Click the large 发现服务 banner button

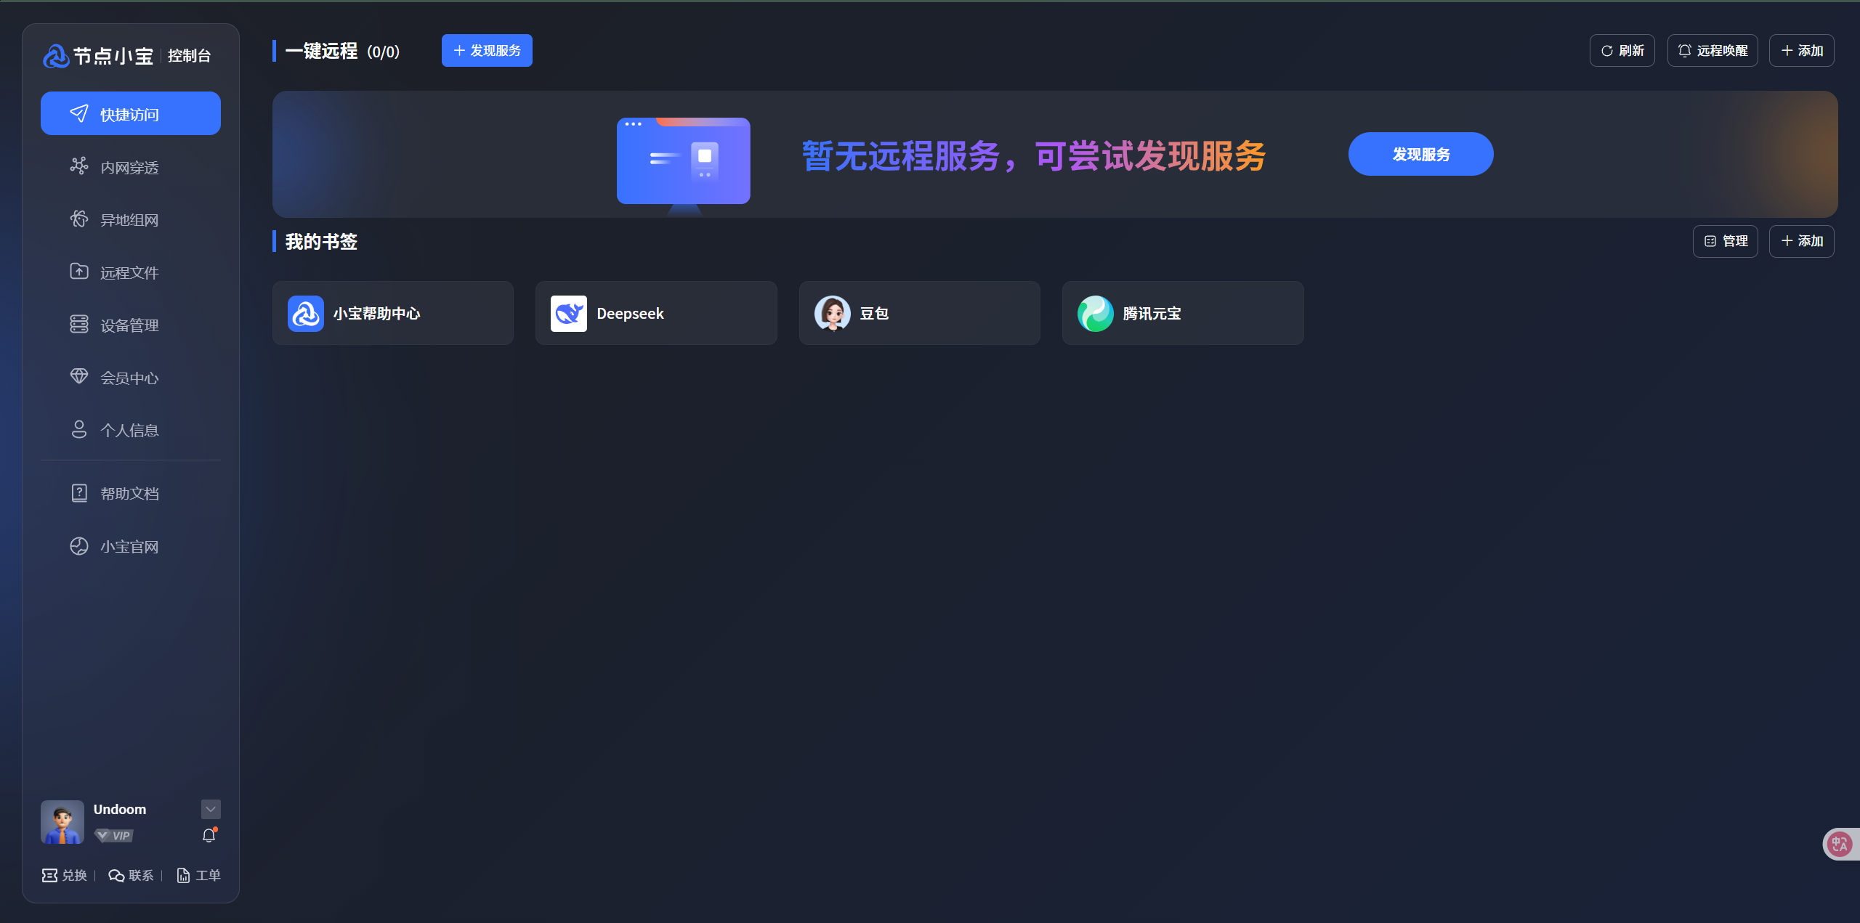pyautogui.click(x=1420, y=154)
